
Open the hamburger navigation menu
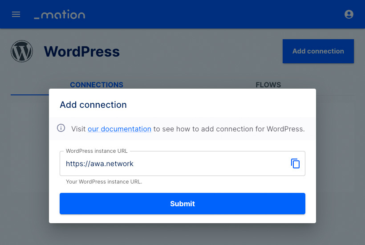16,14
